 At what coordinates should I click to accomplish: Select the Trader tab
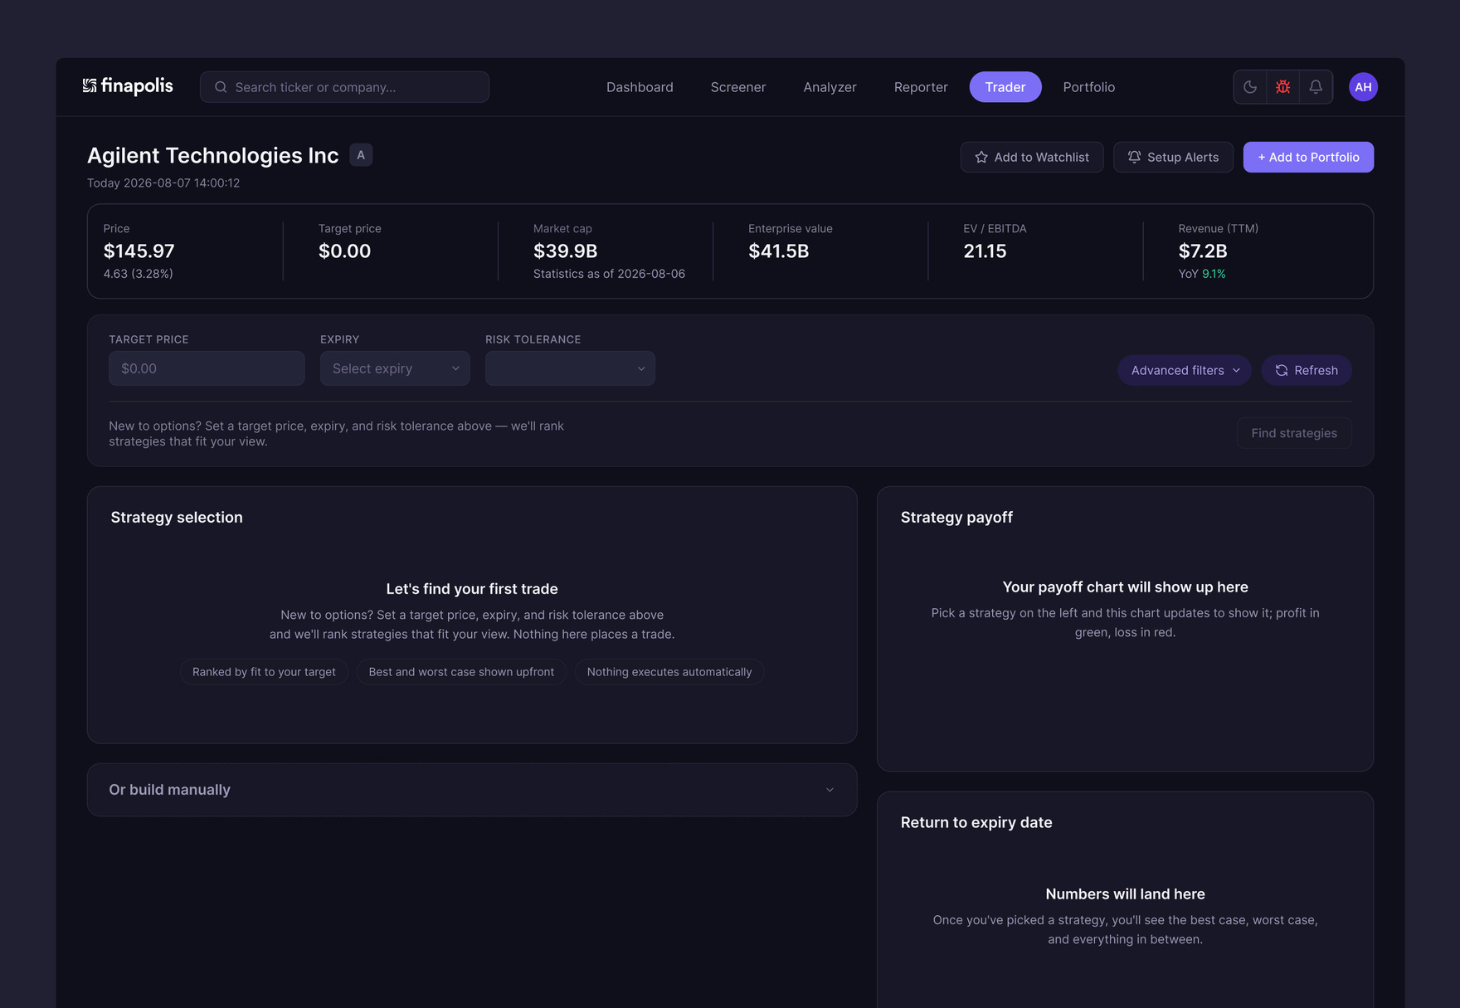coord(1005,87)
